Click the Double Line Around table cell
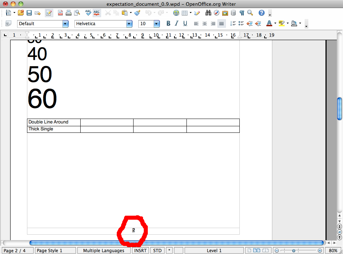This screenshot has height=254, width=343. pos(54,122)
